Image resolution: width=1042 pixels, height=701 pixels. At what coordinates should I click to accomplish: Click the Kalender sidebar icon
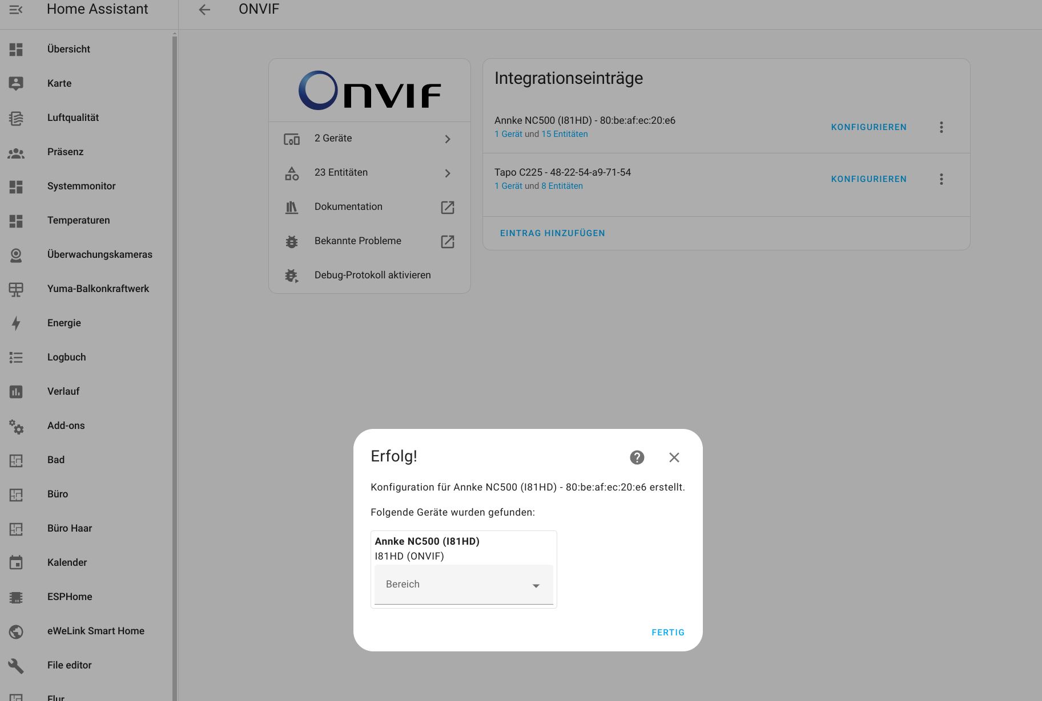(16, 562)
